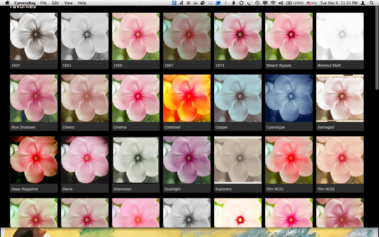Pick the Cheers filter thumbnail
The width and height of the screenshot is (379, 237).
85,98
